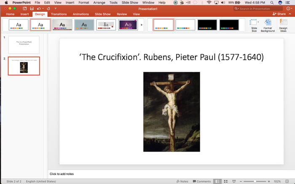
Task: Open the Review tab
Action: [x=122, y=14]
